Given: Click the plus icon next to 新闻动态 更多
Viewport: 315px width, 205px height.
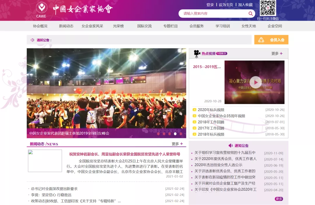Looking at the screenshot, I should [x=181, y=144].
